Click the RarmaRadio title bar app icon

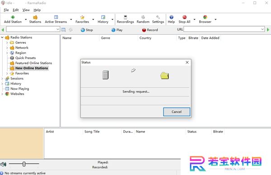coord(3,3)
